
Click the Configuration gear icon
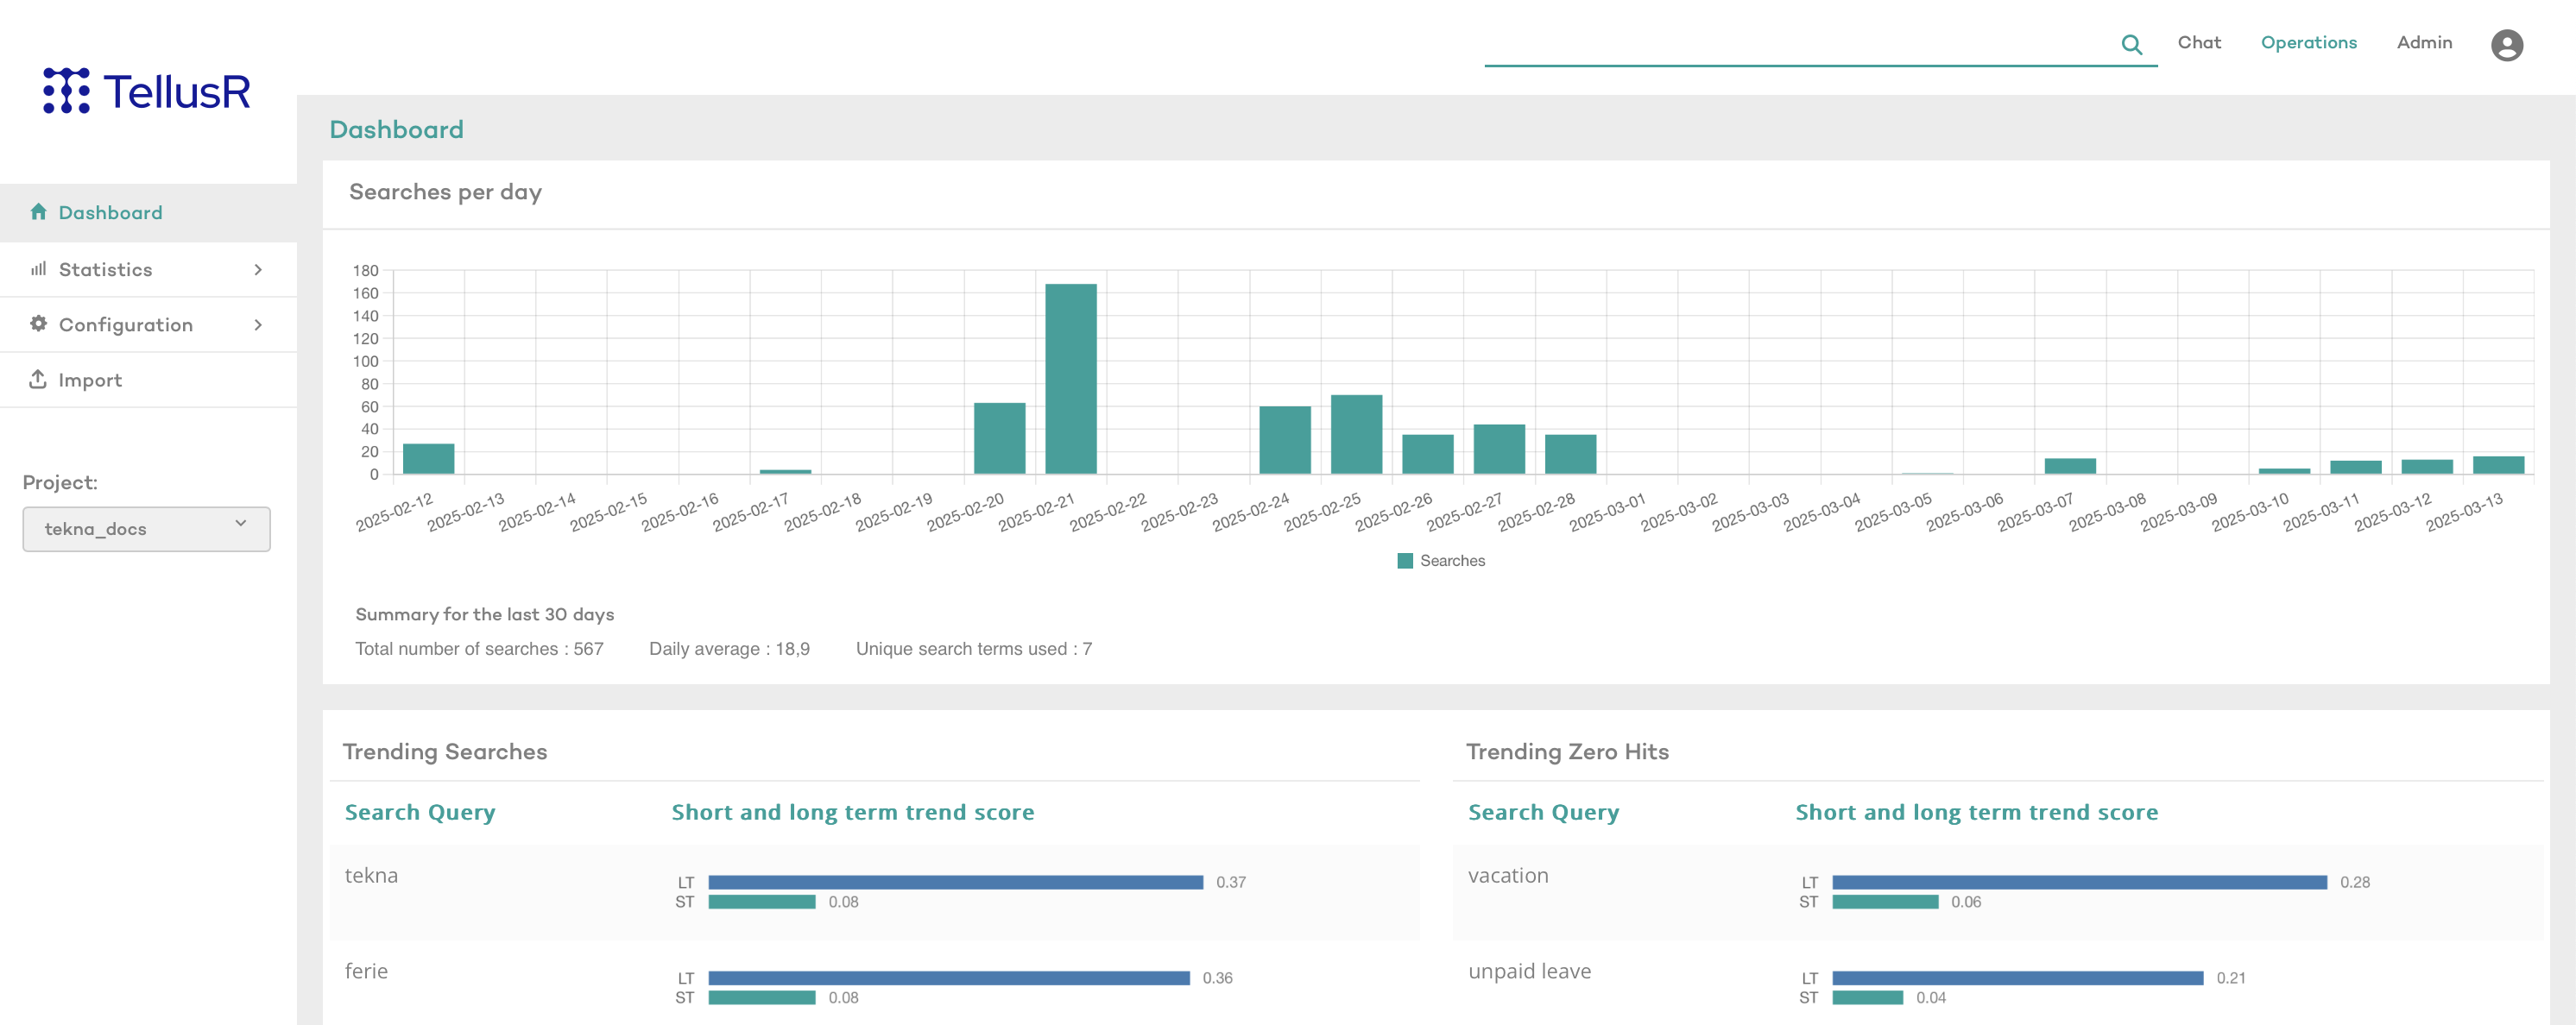38,324
